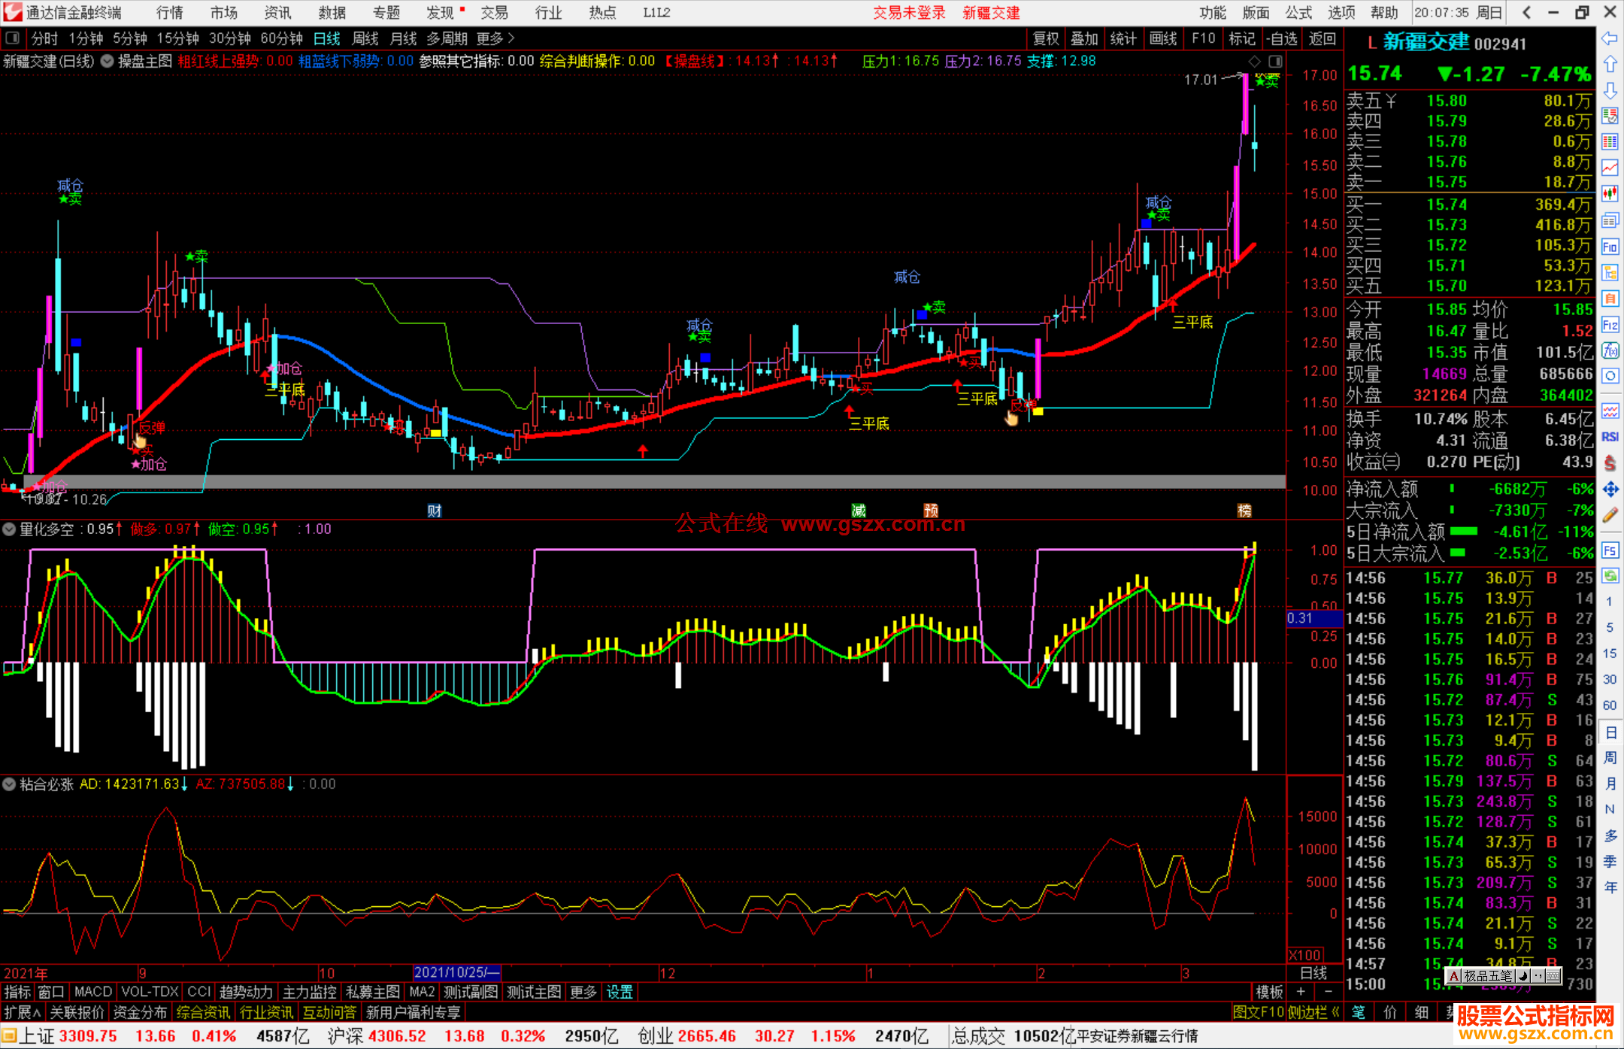Click the four-way move arrows icon

1610,490
